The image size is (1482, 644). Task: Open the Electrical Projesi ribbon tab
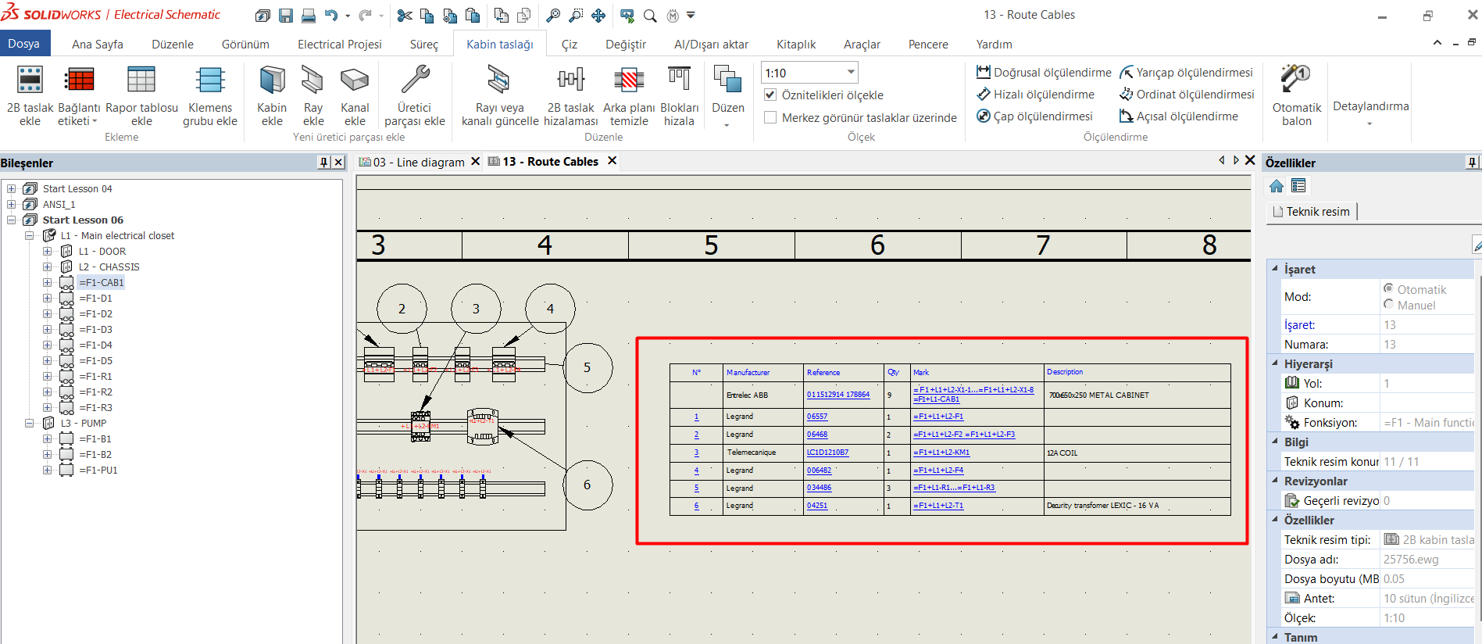tap(339, 45)
